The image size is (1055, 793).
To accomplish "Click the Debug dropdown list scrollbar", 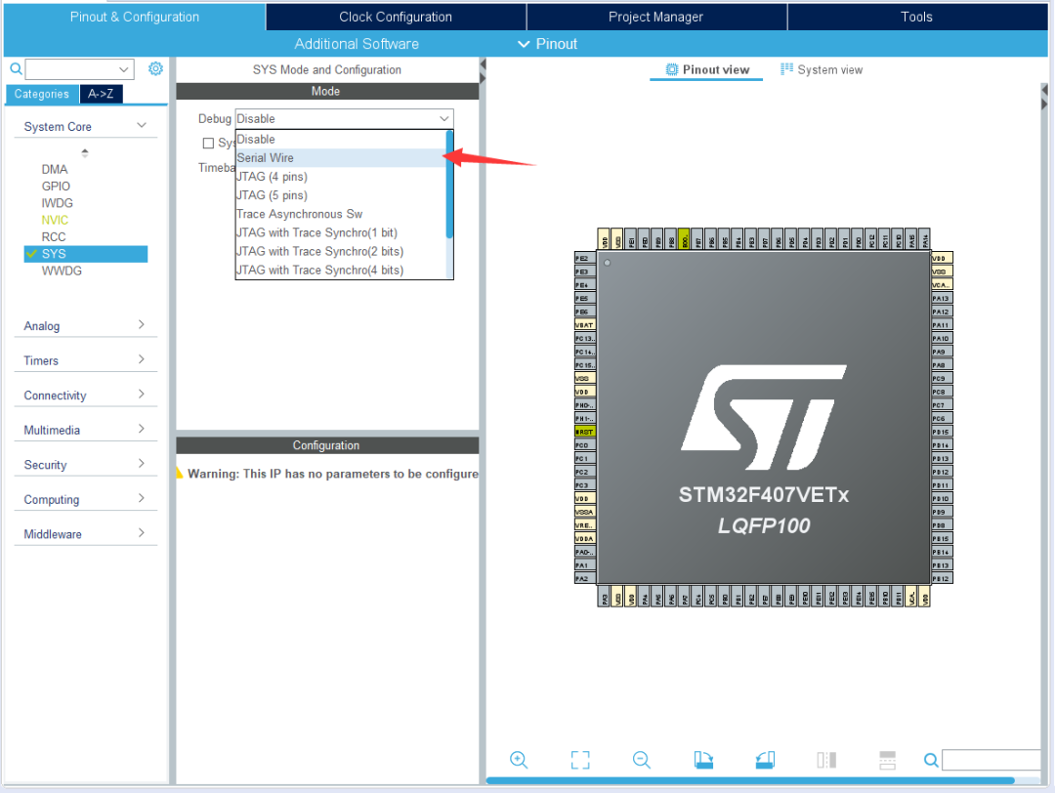I will coord(449,185).
